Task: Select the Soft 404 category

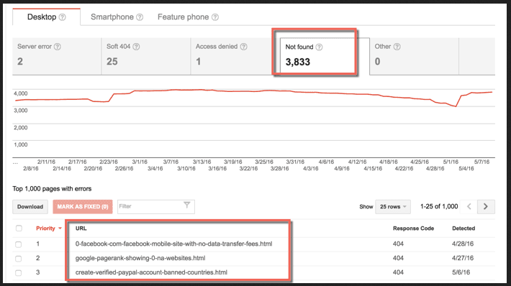Action: [x=146, y=56]
